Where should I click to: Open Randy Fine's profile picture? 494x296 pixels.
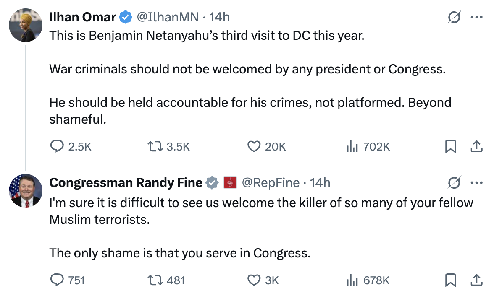point(26,192)
